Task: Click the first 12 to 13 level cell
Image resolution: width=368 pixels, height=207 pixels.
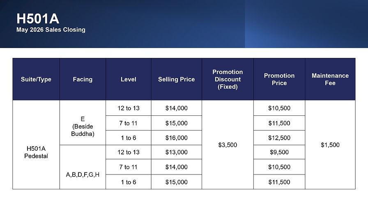Action: (129, 108)
